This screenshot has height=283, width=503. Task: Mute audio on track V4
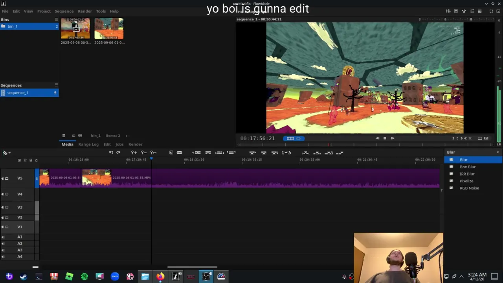pos(3,194)
